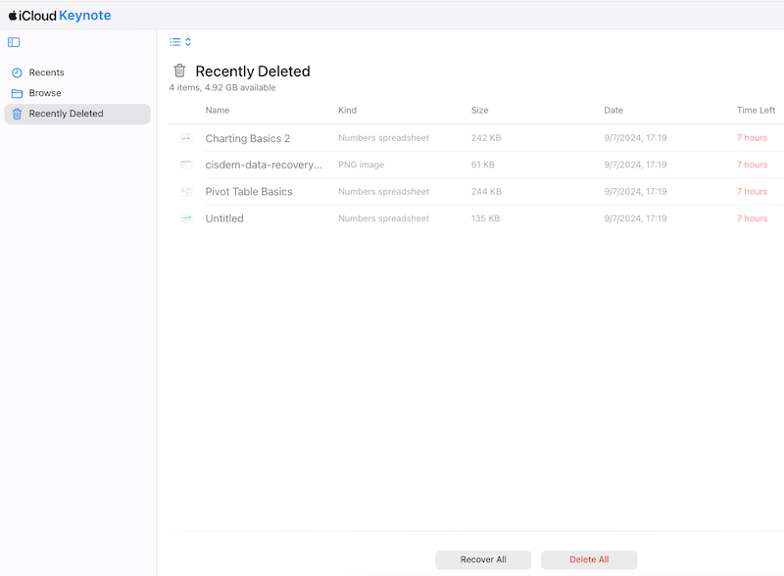The image size is (784, 576).
Task: Switch to the Recents section
Action: click(44, 72)
